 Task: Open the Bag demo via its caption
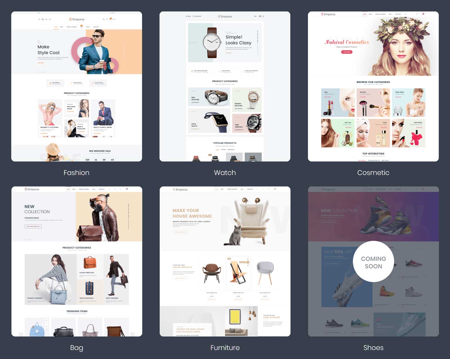(76, 348)
